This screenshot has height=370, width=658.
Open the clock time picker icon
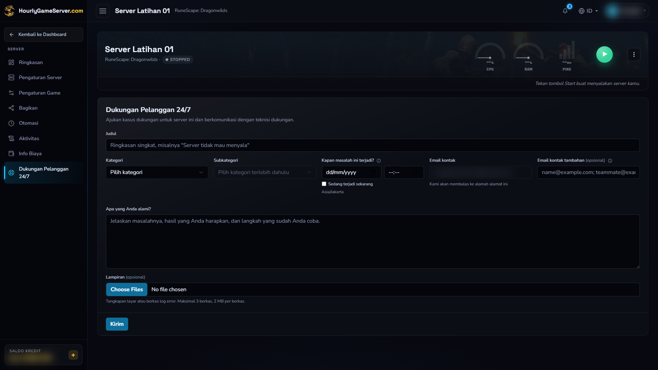tap(416, 172)
